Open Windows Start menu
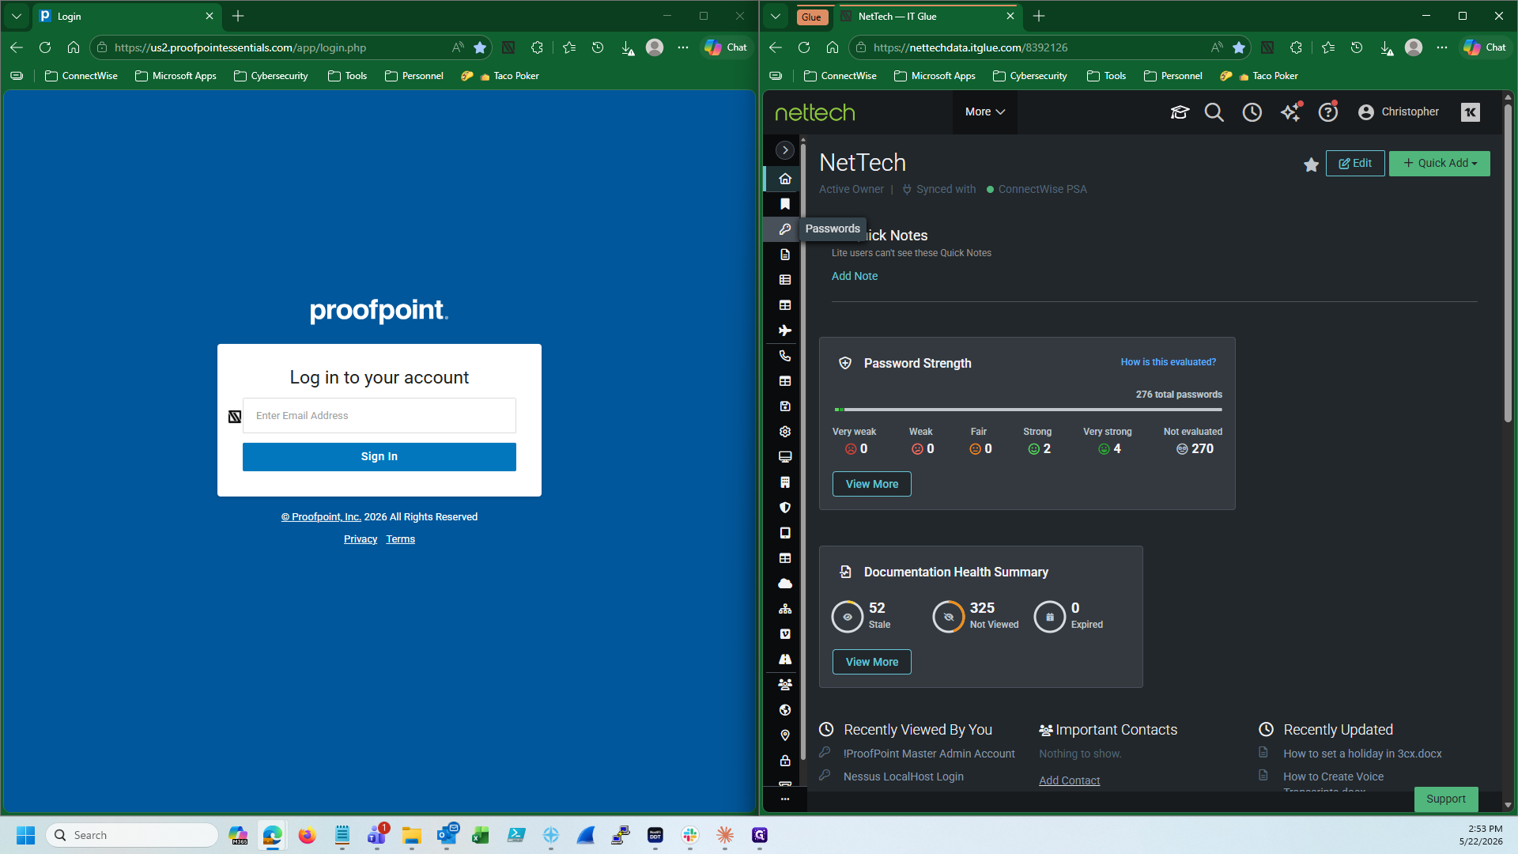The height and width of the screenshot is (854, 1518). 25,835
